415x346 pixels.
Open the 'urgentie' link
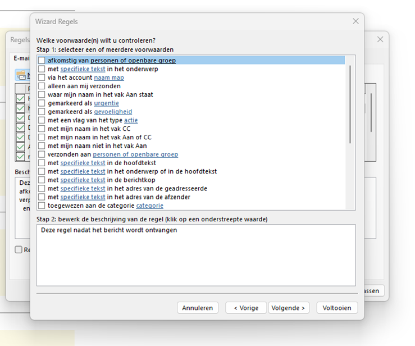pyautogui.click(x=106, y=103)
